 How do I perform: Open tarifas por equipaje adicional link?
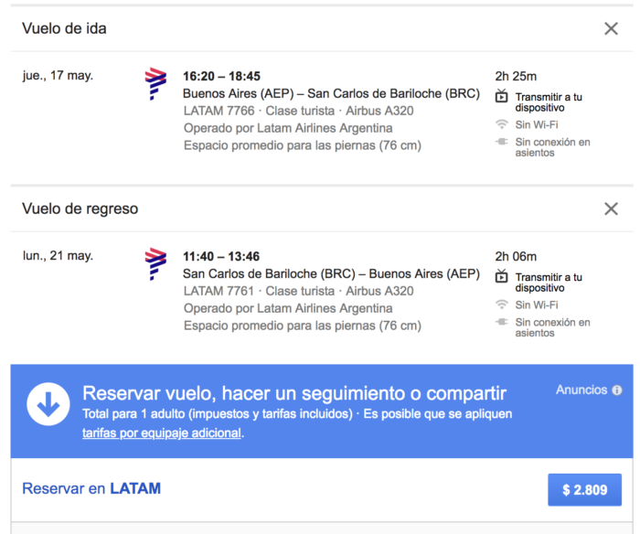161,433
